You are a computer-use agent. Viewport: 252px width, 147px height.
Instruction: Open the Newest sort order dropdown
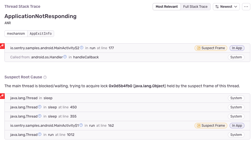pos(226,7)
